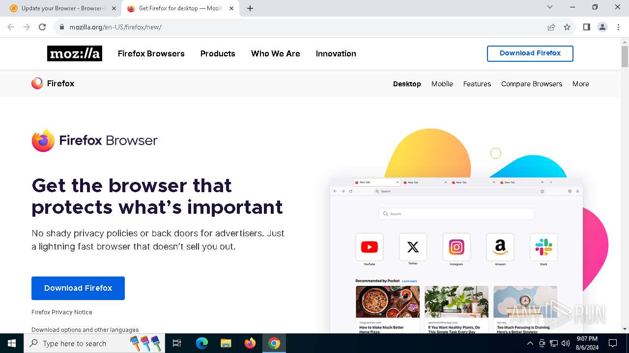Viewport: 629px width, 353px height.
Task: Open the Who We Are menu
Action: (x=276, y=53)
